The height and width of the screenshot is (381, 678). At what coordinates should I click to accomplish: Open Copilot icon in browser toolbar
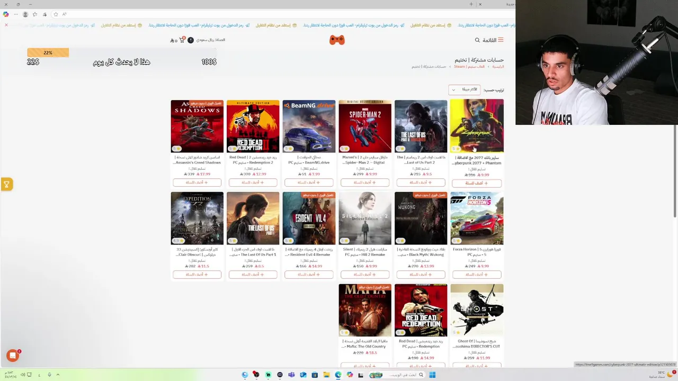pyautogui.click(x=6, y=14)
